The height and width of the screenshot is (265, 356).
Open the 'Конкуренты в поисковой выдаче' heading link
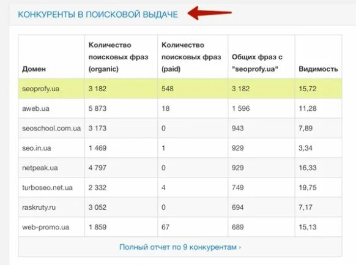tap(98, 15)
